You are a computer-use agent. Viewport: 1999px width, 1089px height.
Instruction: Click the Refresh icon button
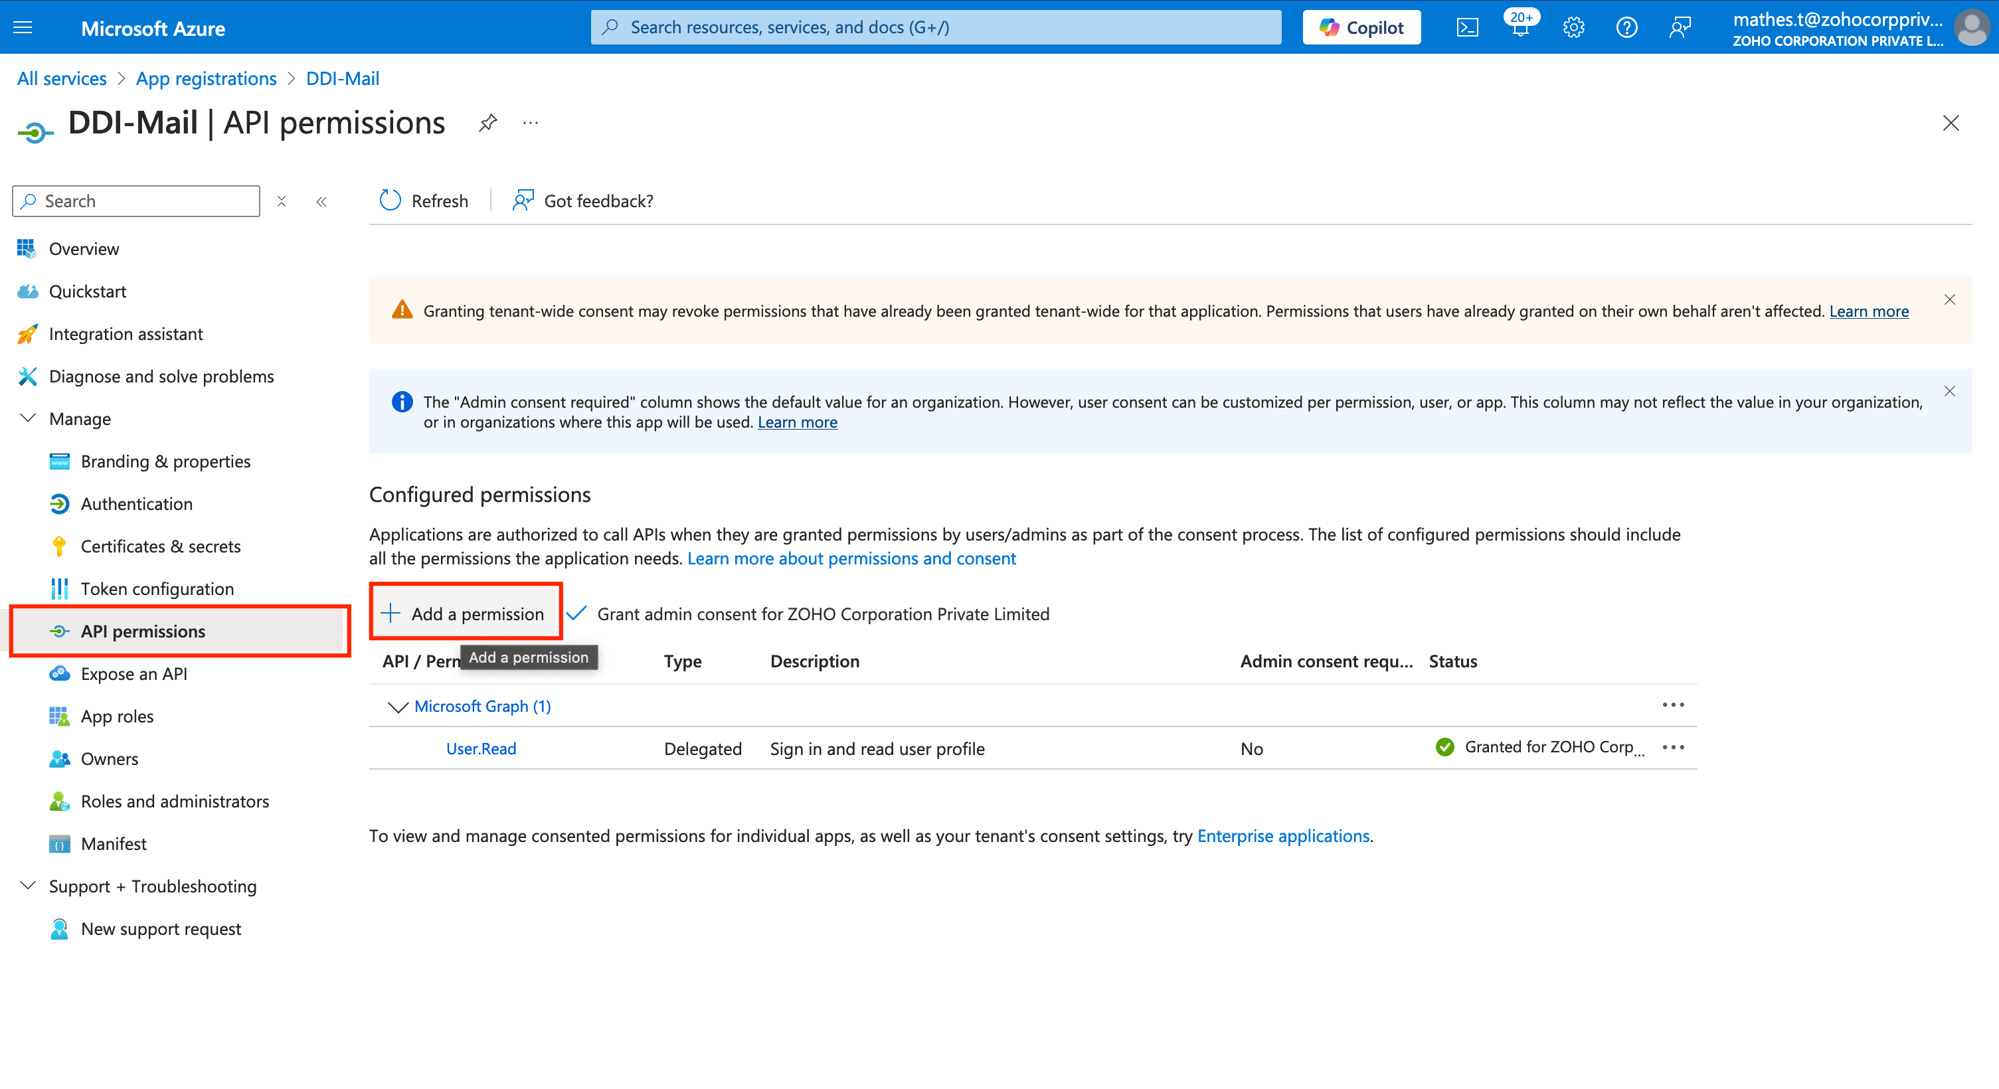(391, 201)
